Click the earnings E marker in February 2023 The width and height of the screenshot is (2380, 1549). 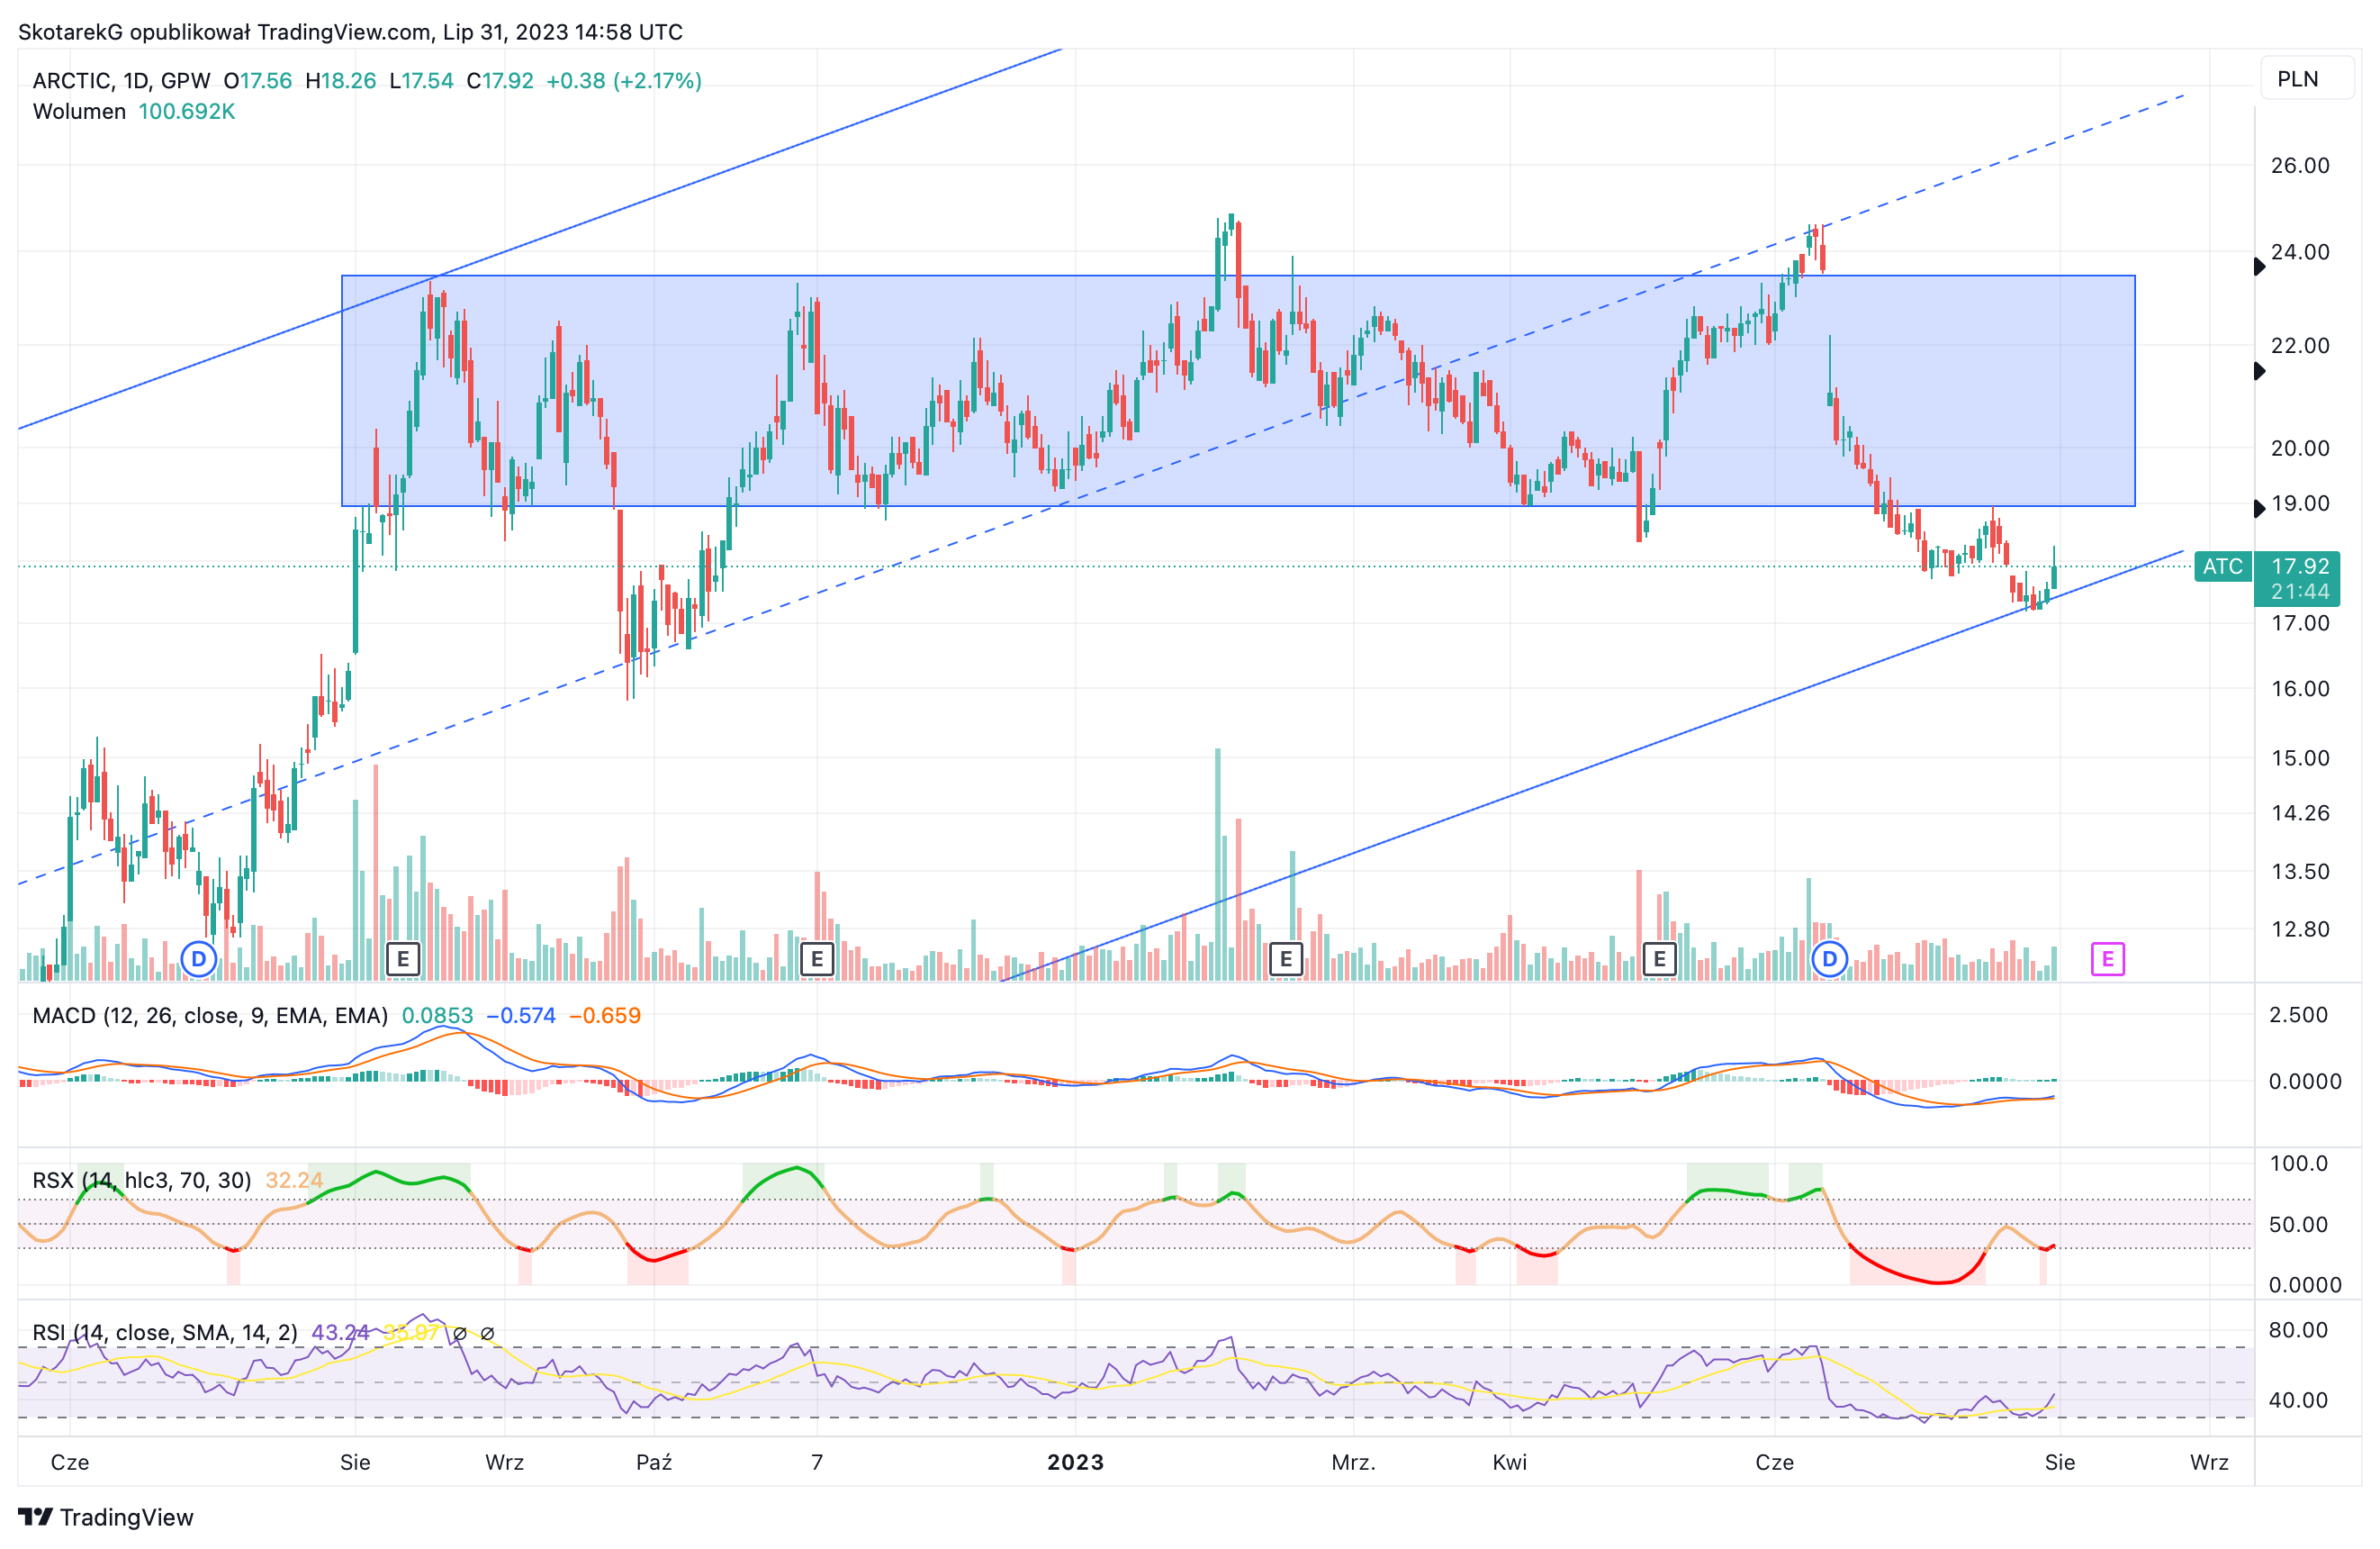click(x=1286, y=958)
